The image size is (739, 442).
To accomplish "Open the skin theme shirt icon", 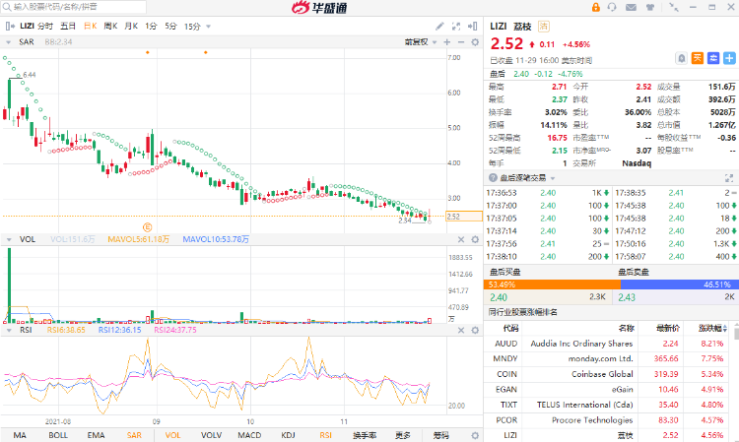I will [650, 7].
